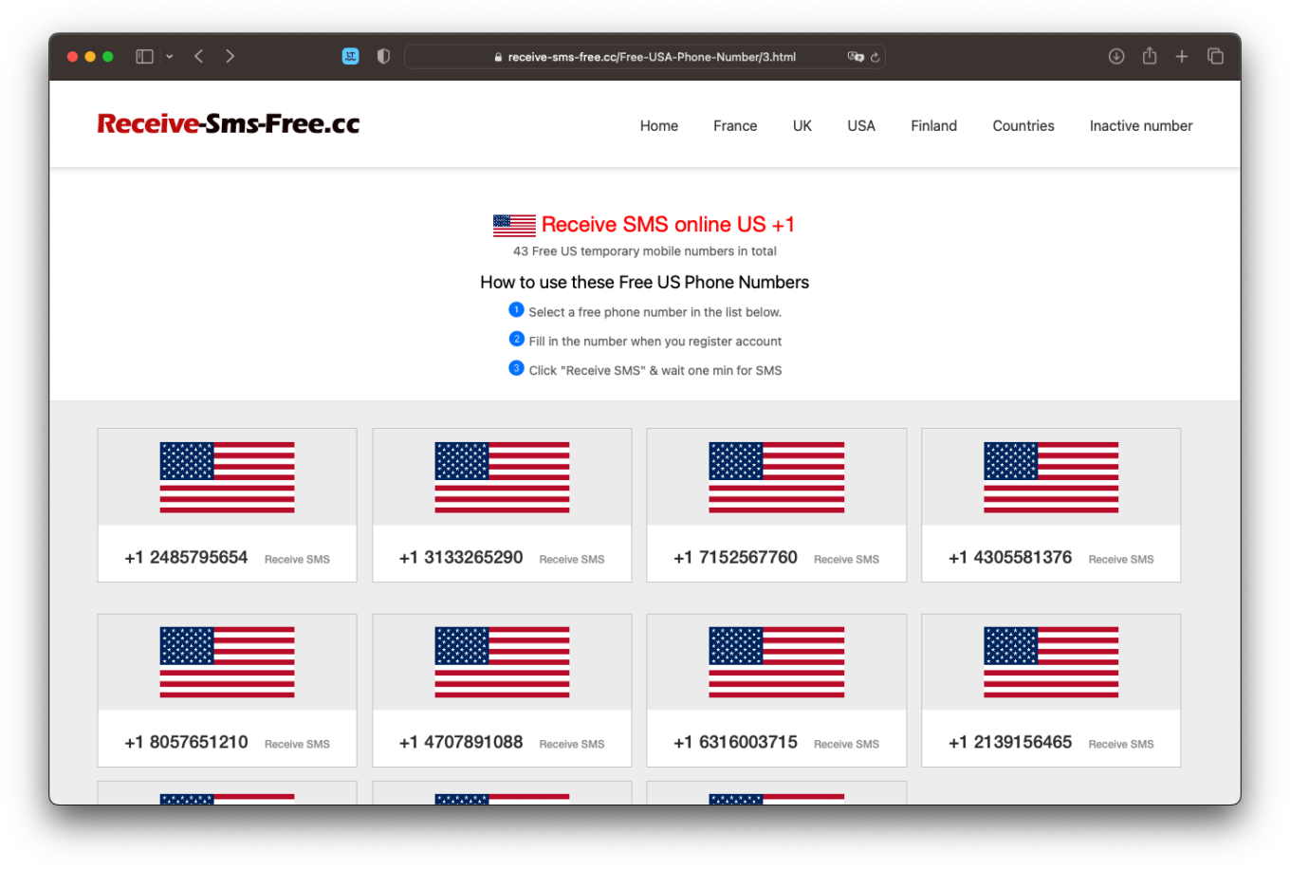Click flag image above +1 2485795654
1290x870 pixels.
pyautogui.click(x=228, y=477)
